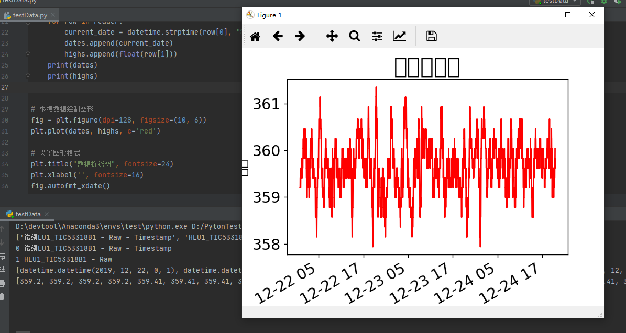Click the 'print(highs)' statement

pos(72,76)
